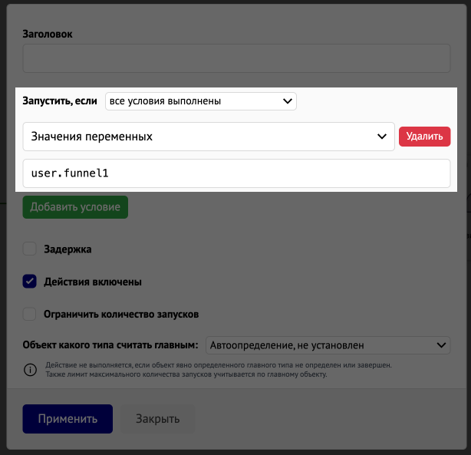This screenshot has height=455, width=471.
Task: Open the все условия выполнены dropdown
Action: point(201,101)
